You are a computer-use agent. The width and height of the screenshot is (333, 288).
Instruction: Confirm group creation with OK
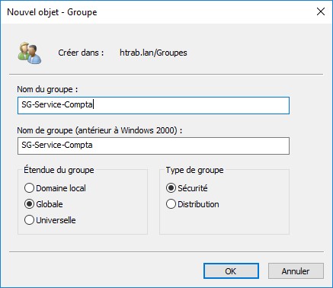pyautogui.click(x=231, y=271)
